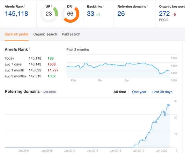This screenshot has height=154, width=185.
Task: Click the PPC 0 label
Action: click(x=164, y=20)
